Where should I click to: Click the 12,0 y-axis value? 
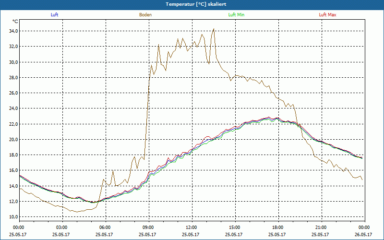pyautogui.click(x=13, y=202)
